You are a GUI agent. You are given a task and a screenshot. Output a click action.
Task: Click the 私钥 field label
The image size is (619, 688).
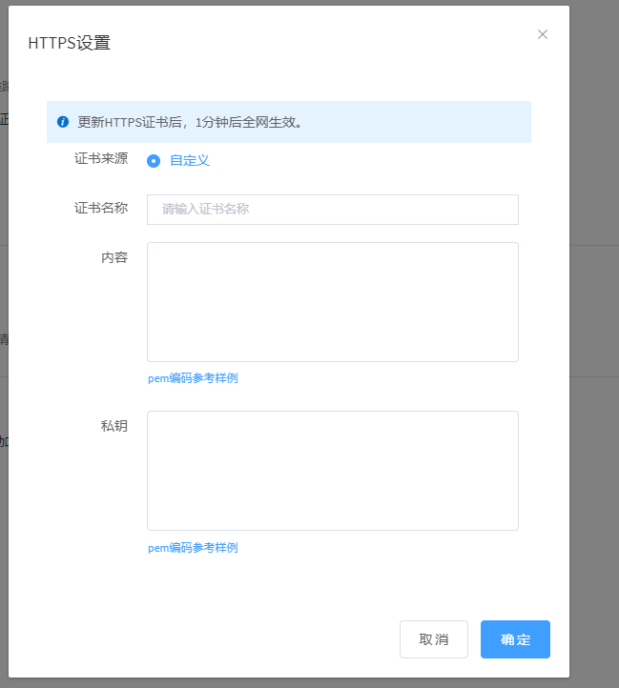pos(114,426)
